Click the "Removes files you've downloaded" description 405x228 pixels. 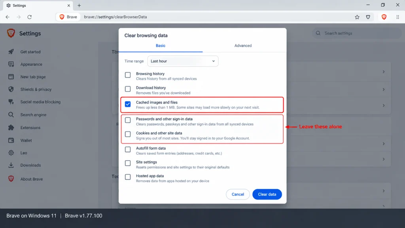pyautogui.click(x=163, y=93)
